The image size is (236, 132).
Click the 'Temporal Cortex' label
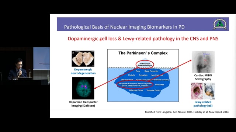[x=153, y=90]
